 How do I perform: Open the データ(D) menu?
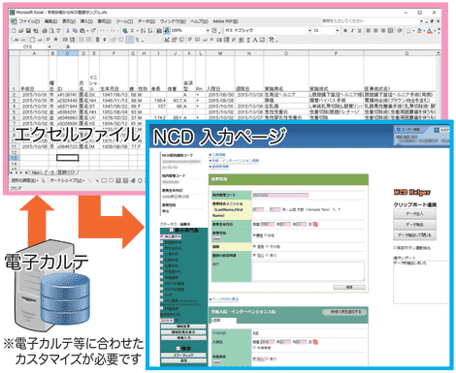click(147, 21)
